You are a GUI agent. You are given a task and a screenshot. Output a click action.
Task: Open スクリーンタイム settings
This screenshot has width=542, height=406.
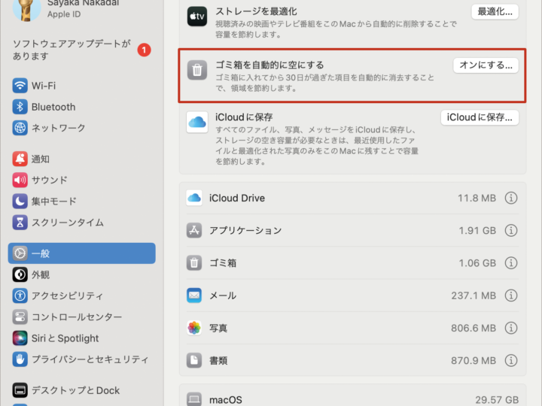tap(81, 223)
